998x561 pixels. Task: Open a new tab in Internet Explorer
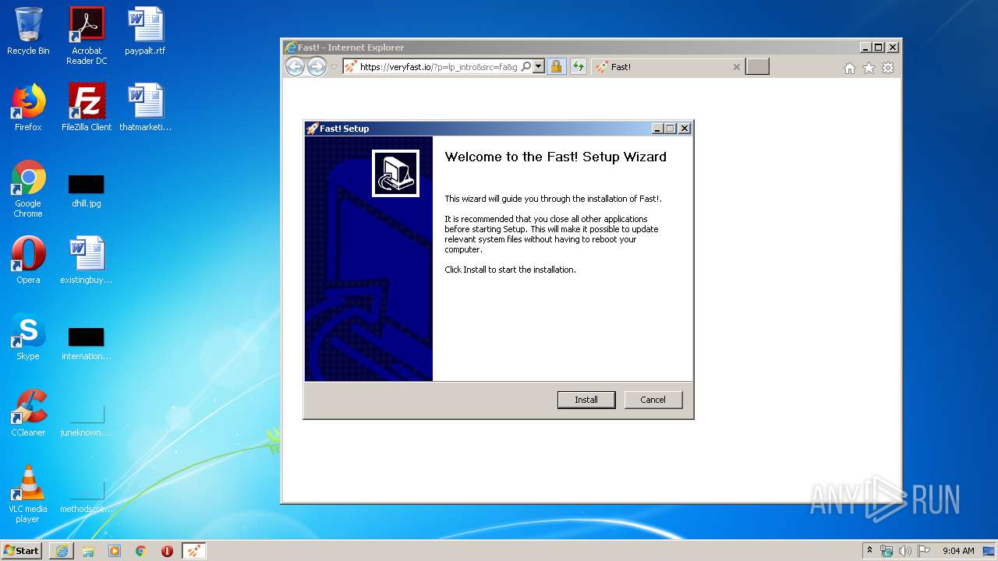coord(757,67)
